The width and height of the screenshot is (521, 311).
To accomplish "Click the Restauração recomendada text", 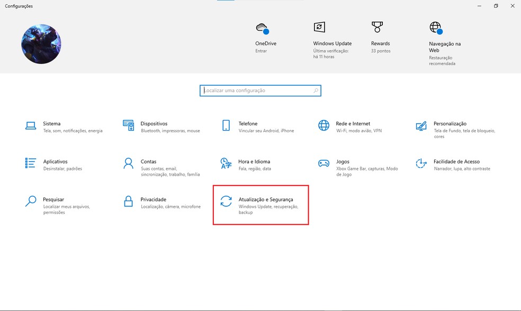I will coord(442,60).
